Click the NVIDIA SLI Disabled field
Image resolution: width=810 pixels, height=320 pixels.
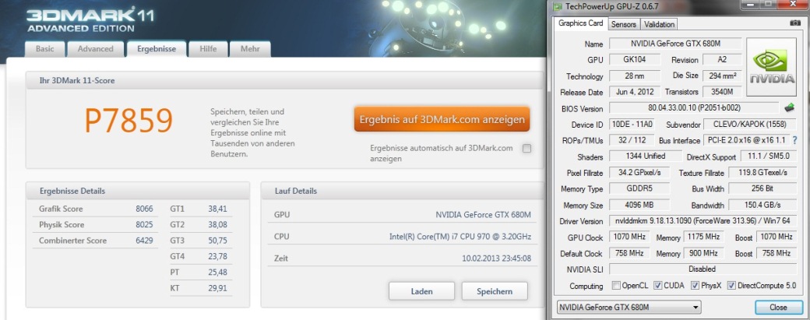click(702, 269)
